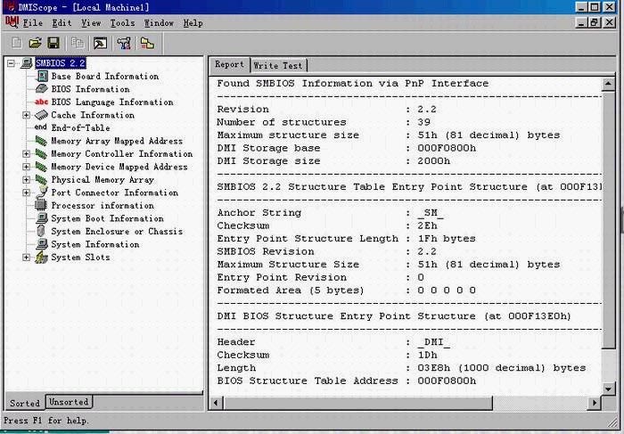Select the Processor information chip icon
Viewport: 624px width, 434px height.
click(x=41, y=206)
